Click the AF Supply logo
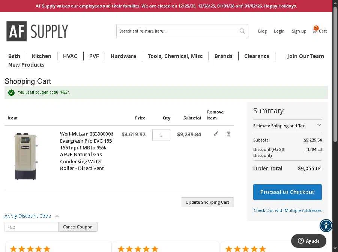The height and width of the screenshot is (252, 338). (x=37, y=31)
